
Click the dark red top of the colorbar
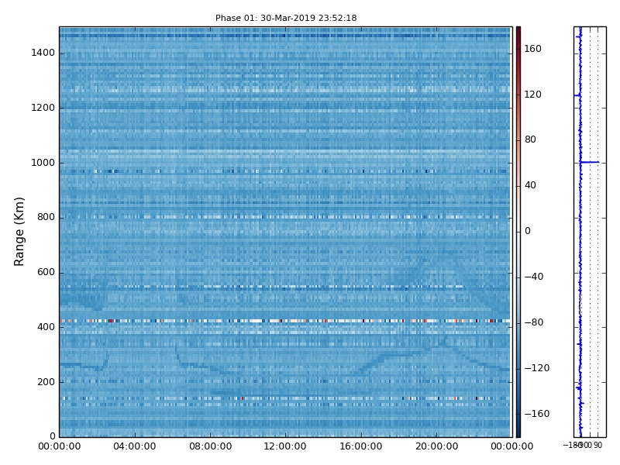click(x=518, y=29)
